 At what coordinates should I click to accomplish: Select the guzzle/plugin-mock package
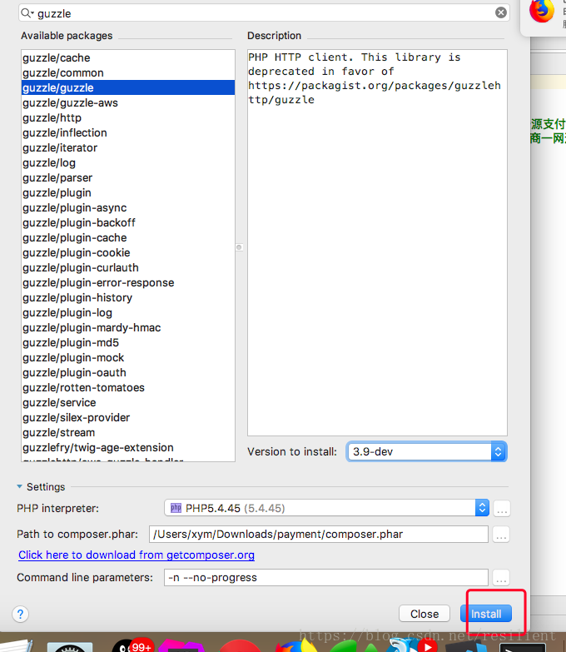[x=128, y=357]
